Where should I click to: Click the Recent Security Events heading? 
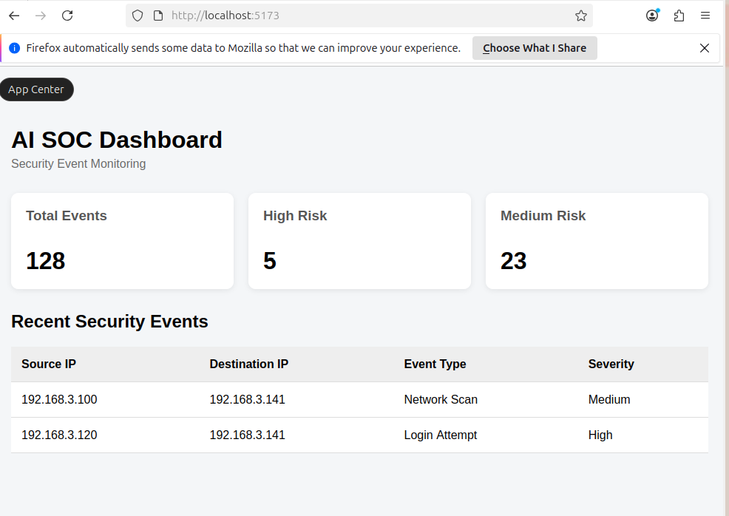tap(109, 322)
